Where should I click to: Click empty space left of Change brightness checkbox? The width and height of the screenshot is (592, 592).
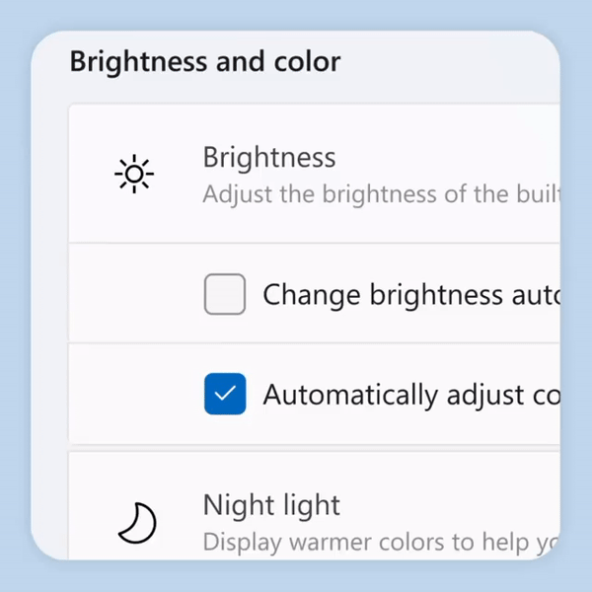pyautogui.click(x=133, y=294)
